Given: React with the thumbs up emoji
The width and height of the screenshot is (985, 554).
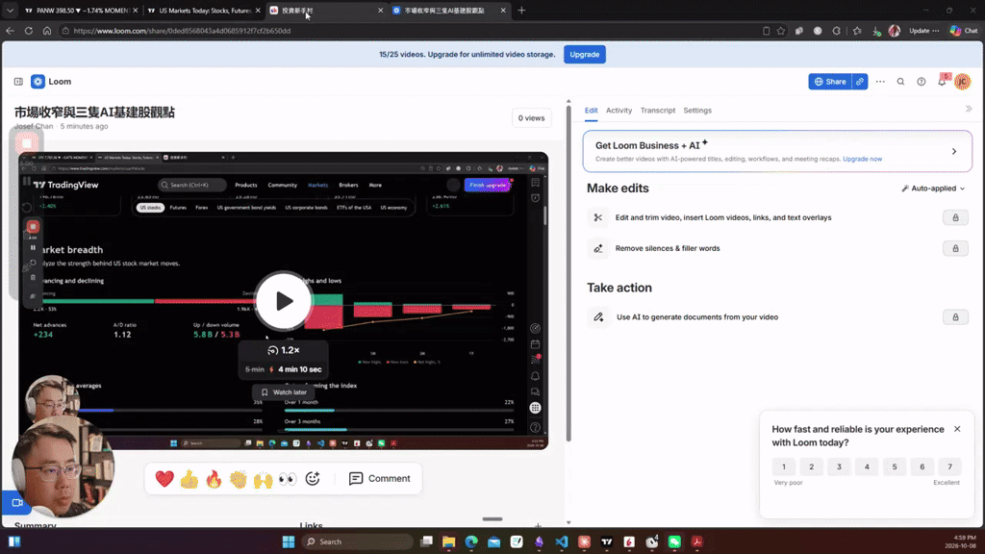Looking at the screenshot, I should (189, 479).
